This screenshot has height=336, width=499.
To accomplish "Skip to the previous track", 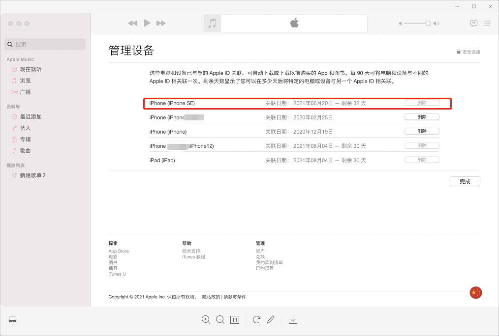I will tap(132, 23).
